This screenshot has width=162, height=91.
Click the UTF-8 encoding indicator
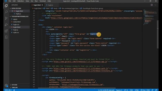tap(126, 90)
